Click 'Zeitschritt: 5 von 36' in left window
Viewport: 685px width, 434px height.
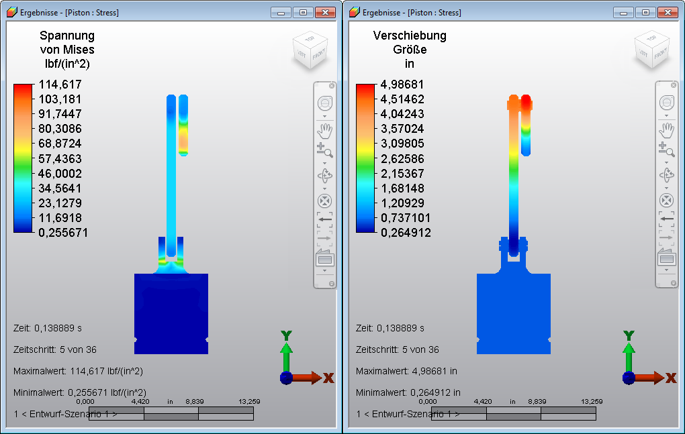tap(55, 349)
